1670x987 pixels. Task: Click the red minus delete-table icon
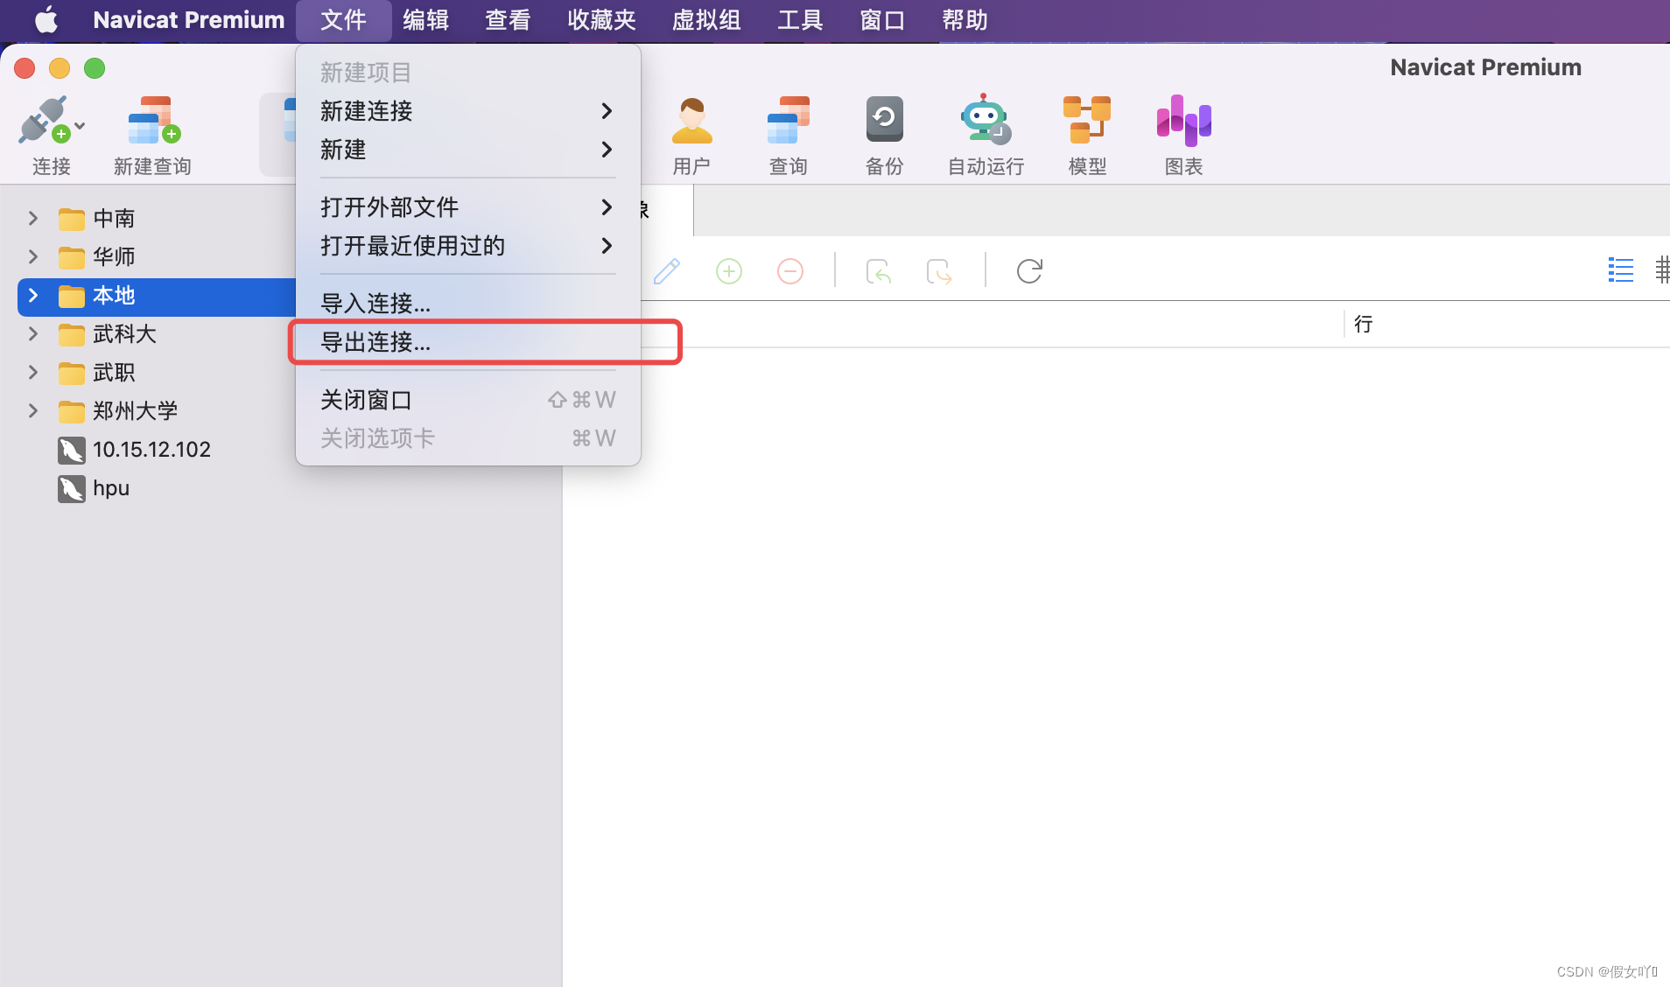click(x=790, y=271)
